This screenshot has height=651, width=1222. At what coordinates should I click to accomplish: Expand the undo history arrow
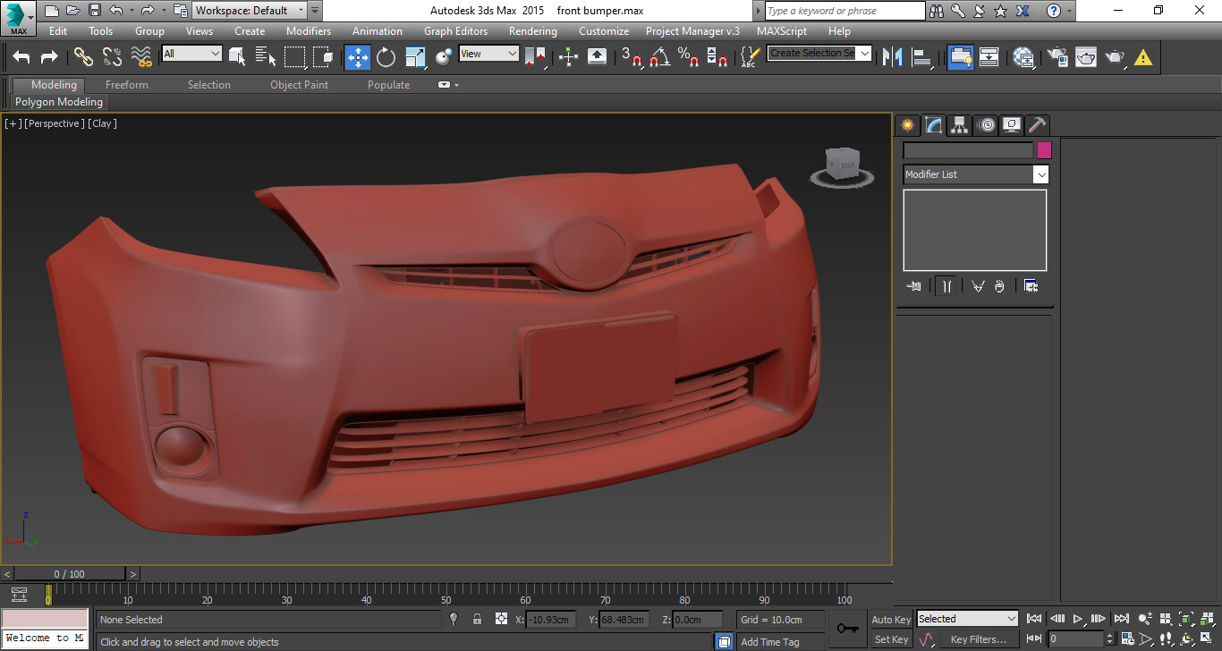click(132, 11)
